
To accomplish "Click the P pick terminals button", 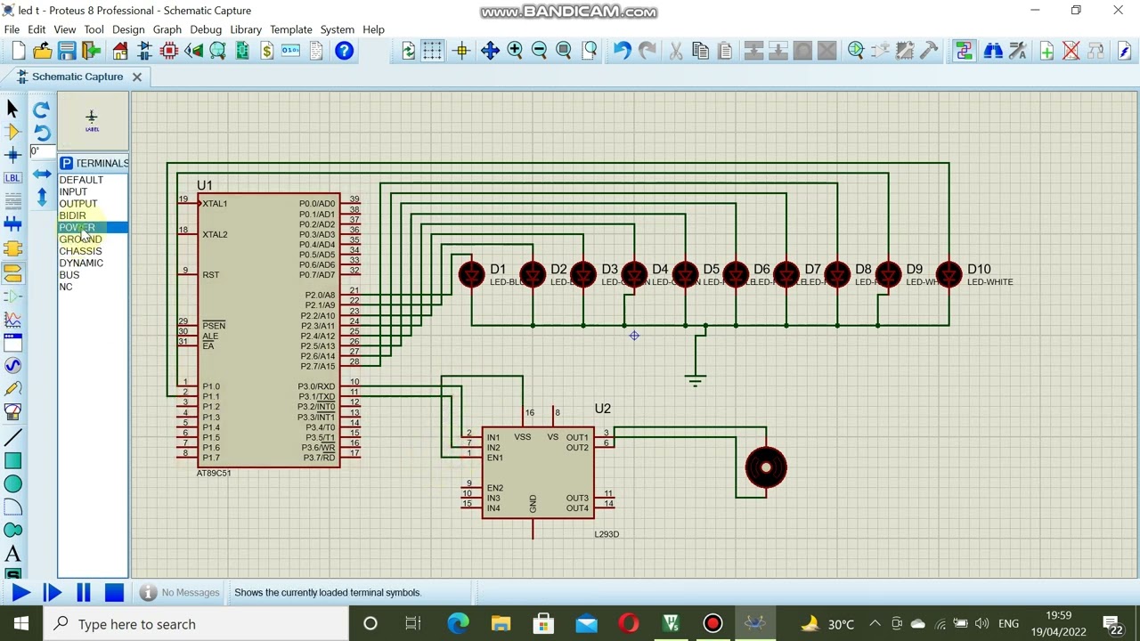I will (66, 163).
